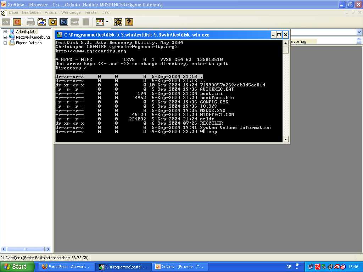Click the HTML web page toolbar icon

pyautogui.click(x=75, y=22)
